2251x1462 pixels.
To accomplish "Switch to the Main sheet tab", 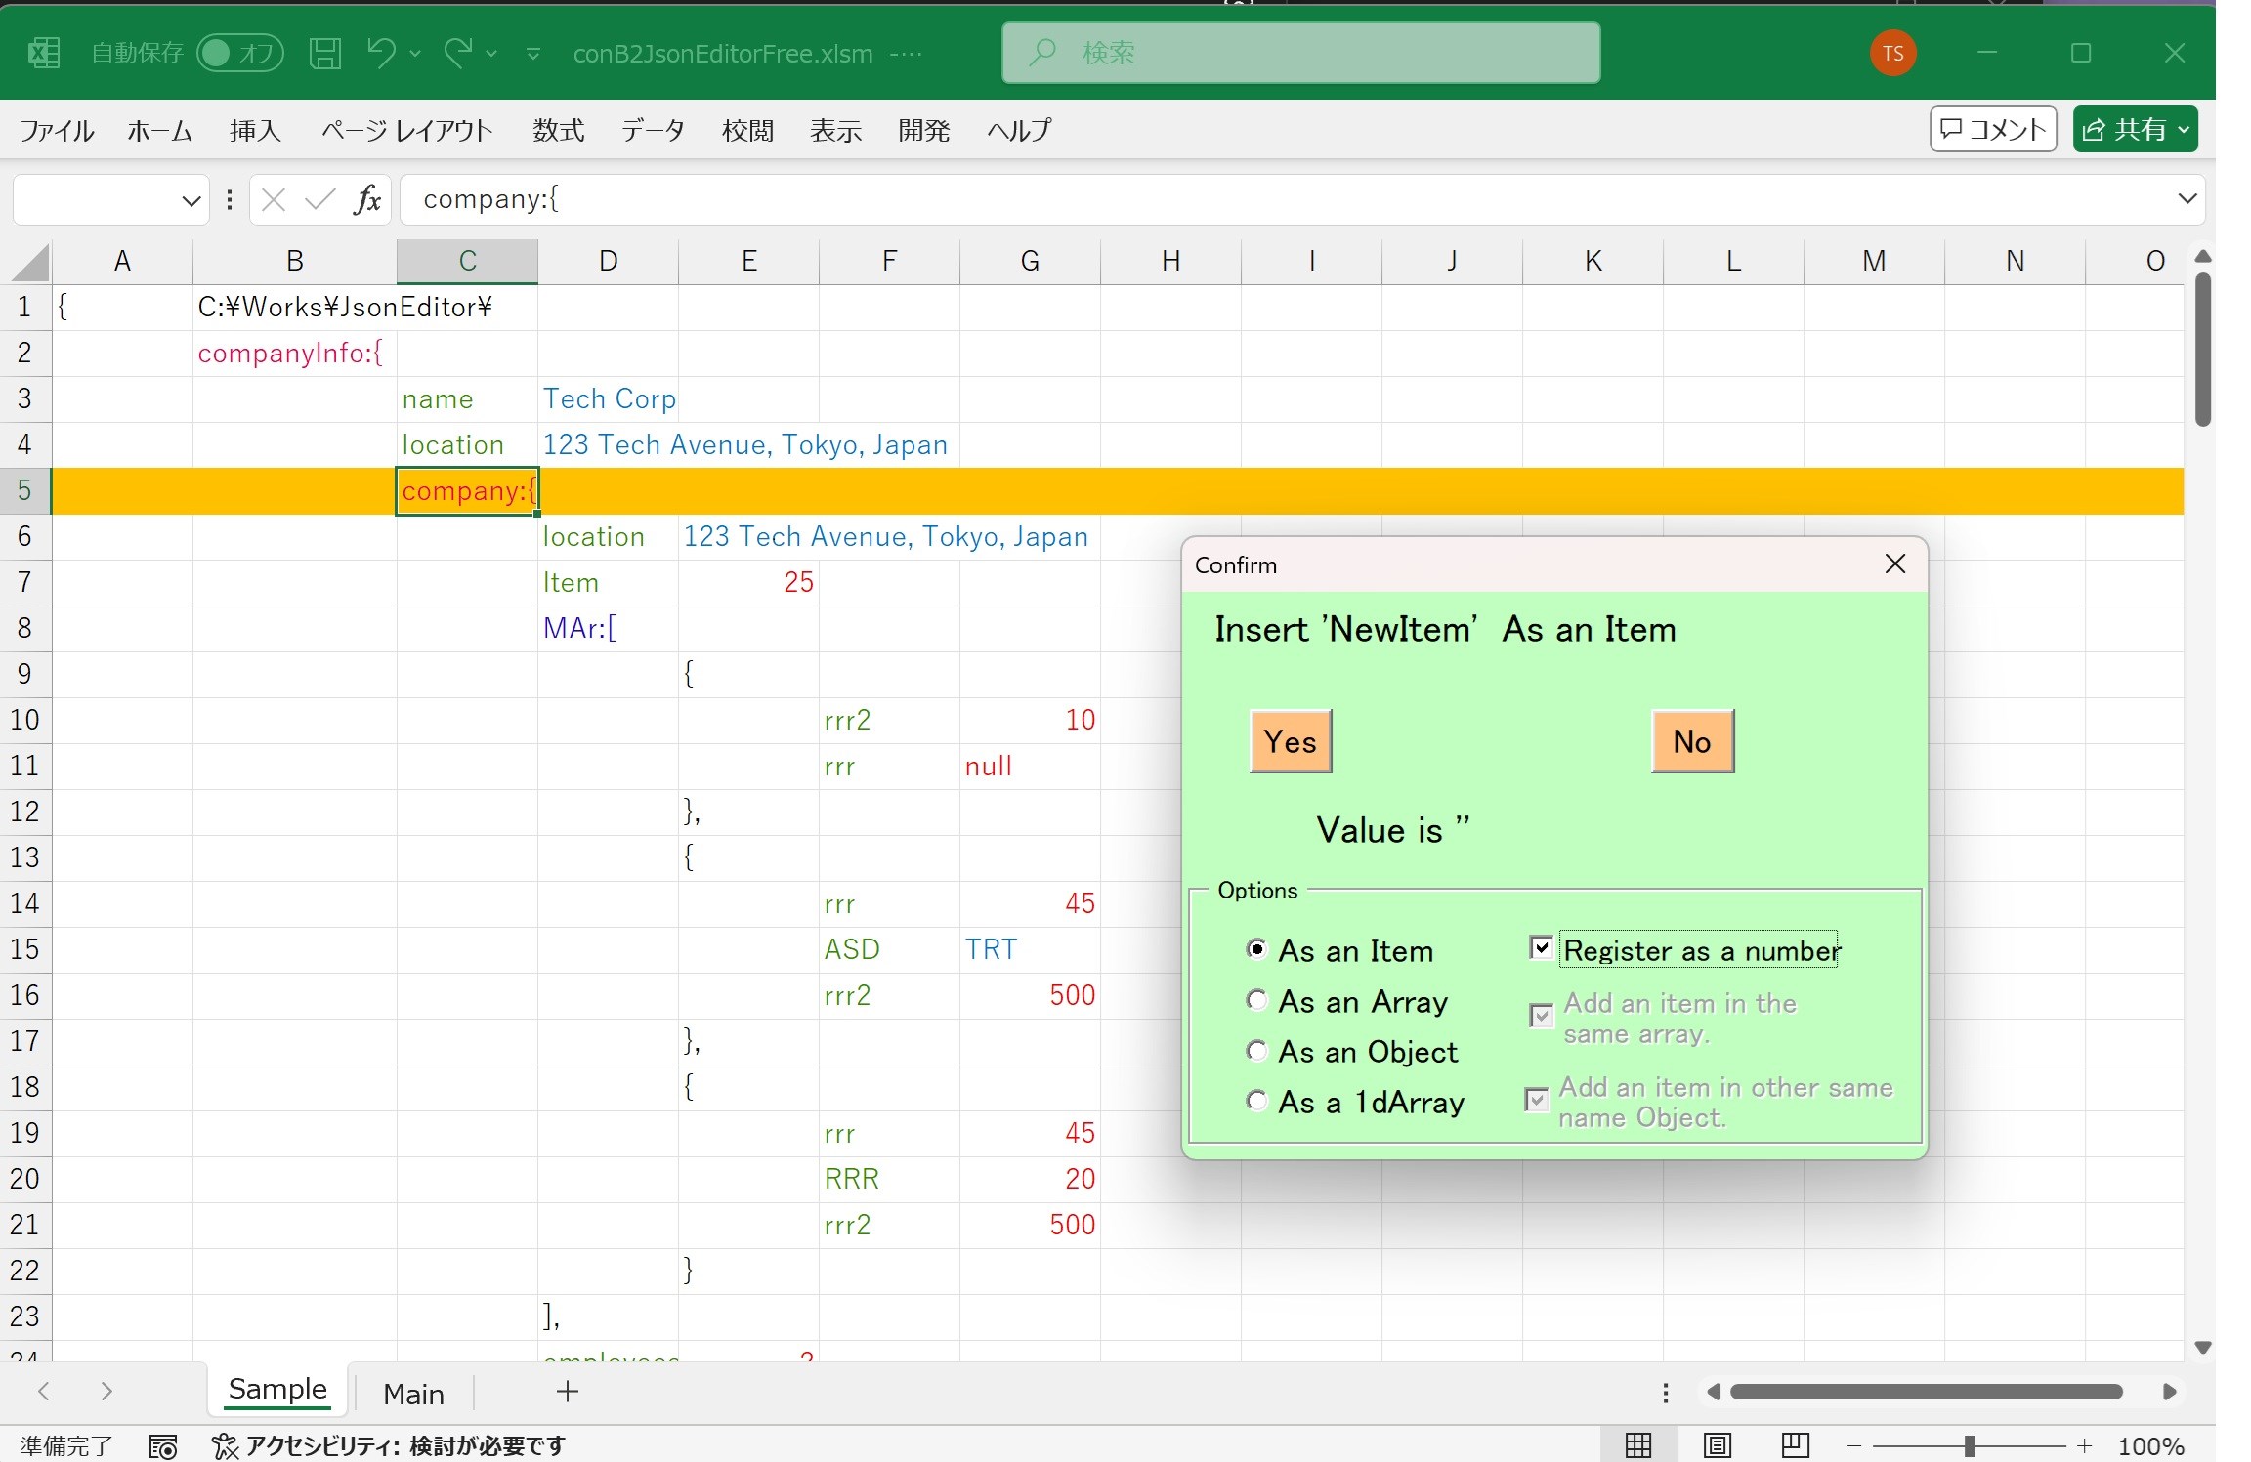I will 413,1394.
